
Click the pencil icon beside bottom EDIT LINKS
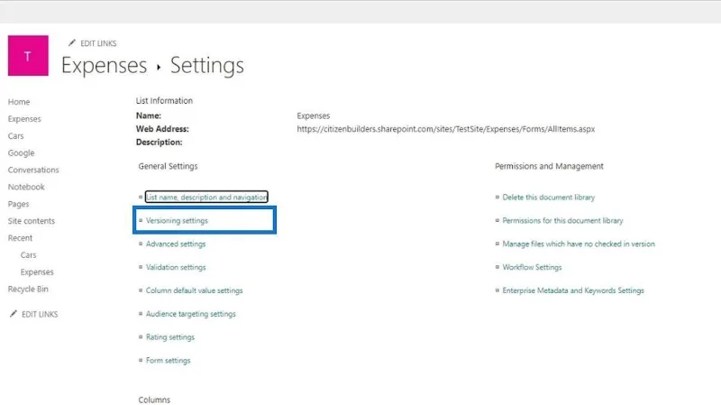coord(14,314)
